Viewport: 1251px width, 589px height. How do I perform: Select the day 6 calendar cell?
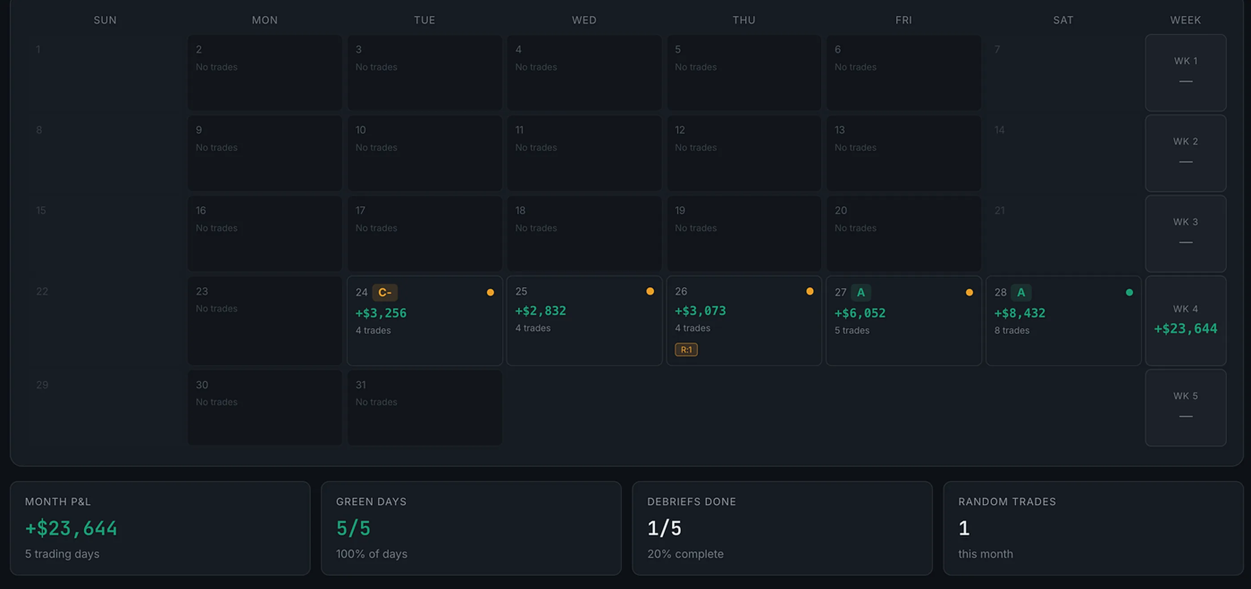coord(904,73)
